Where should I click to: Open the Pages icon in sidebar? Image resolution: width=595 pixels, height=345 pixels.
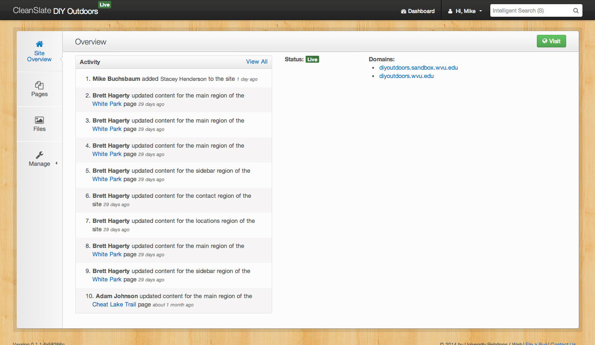click(40, 85)
